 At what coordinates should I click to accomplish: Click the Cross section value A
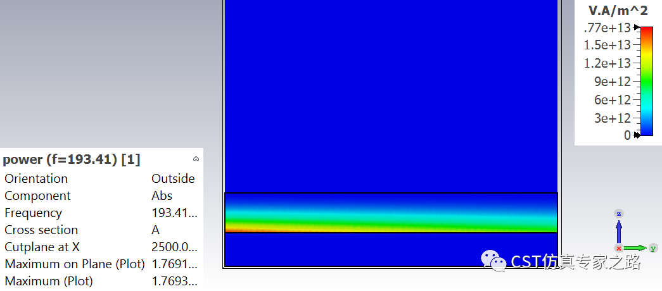click(155, 230)
